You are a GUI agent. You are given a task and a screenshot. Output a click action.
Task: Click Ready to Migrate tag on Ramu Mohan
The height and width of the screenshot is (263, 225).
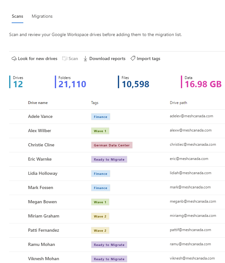click(x=109, y=245)
